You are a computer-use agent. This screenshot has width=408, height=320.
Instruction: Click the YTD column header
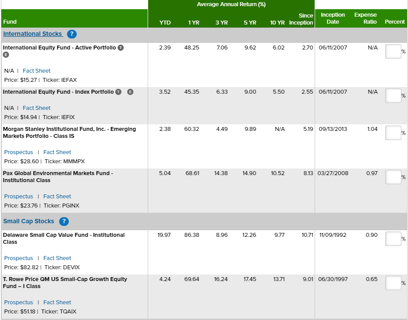[165, 23]
